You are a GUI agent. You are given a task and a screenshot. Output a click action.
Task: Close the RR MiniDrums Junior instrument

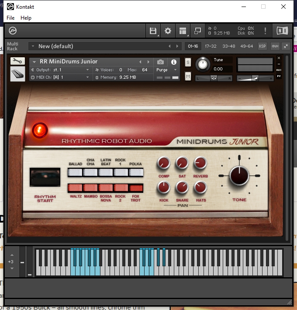click(x=279, y=58)
